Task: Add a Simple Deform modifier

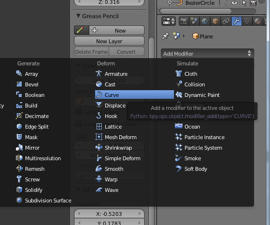Action: click(x=118, y=158)
